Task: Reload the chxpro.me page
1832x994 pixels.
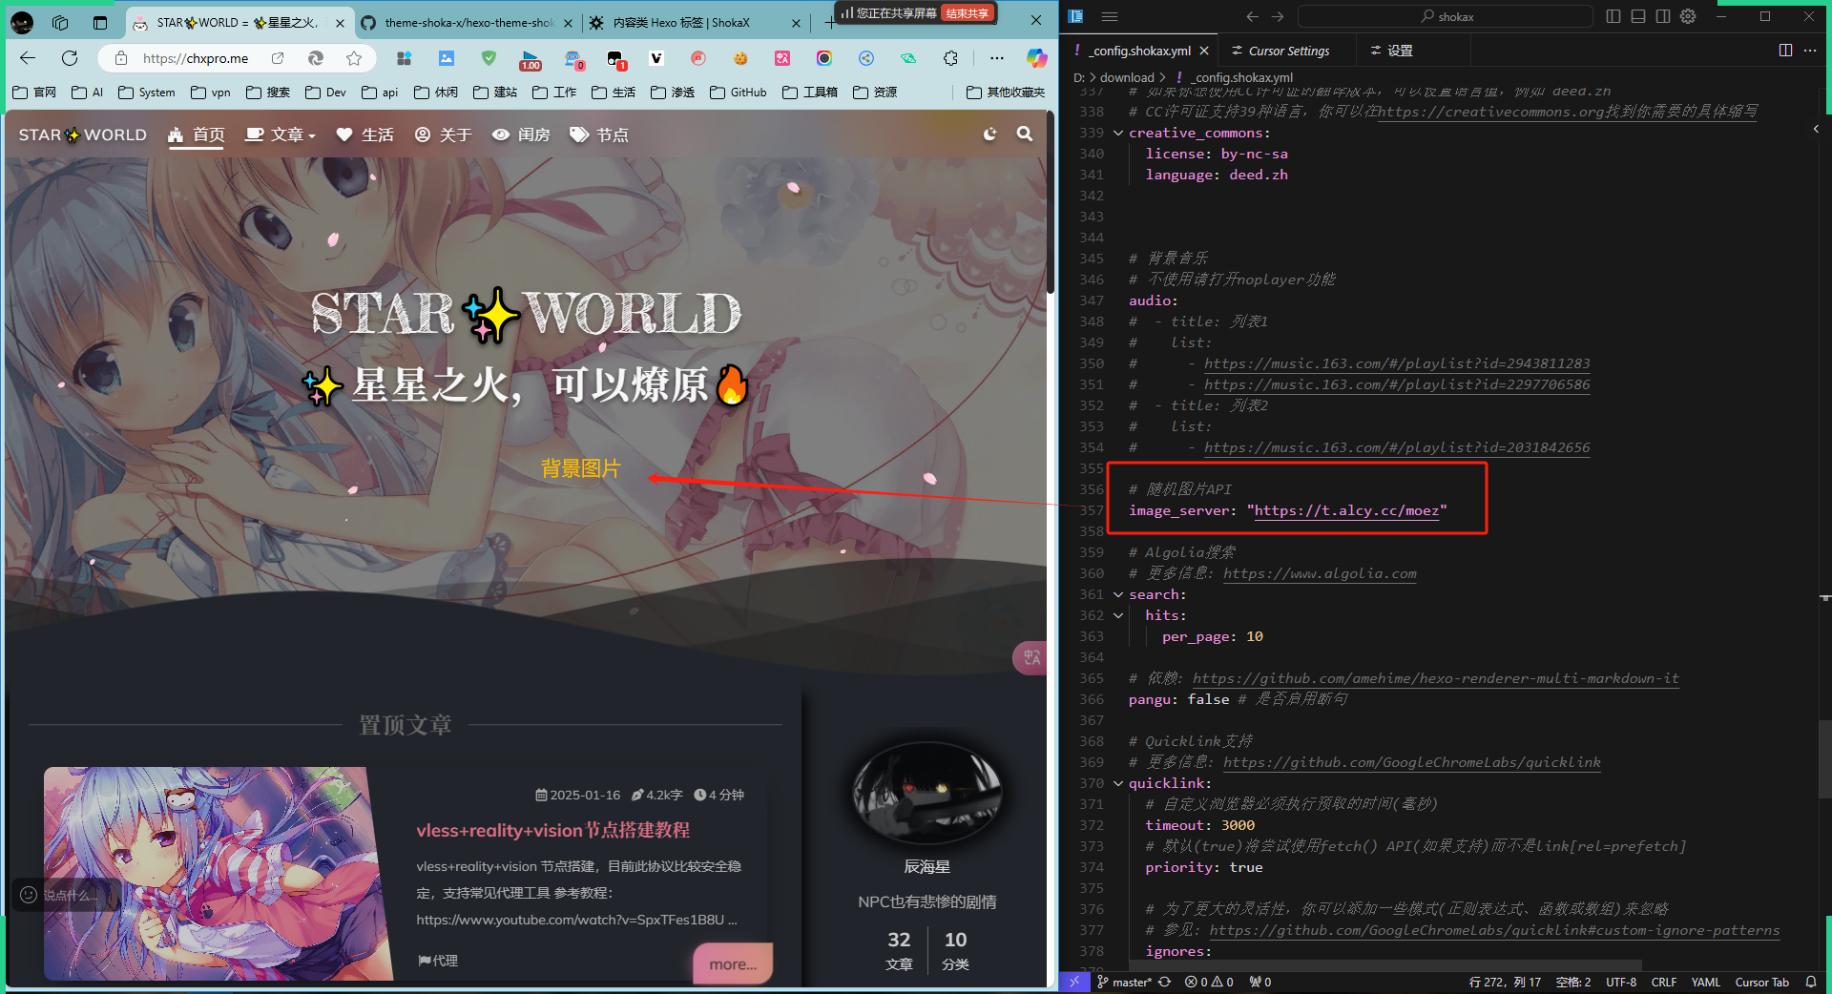Action: [70, 58]
